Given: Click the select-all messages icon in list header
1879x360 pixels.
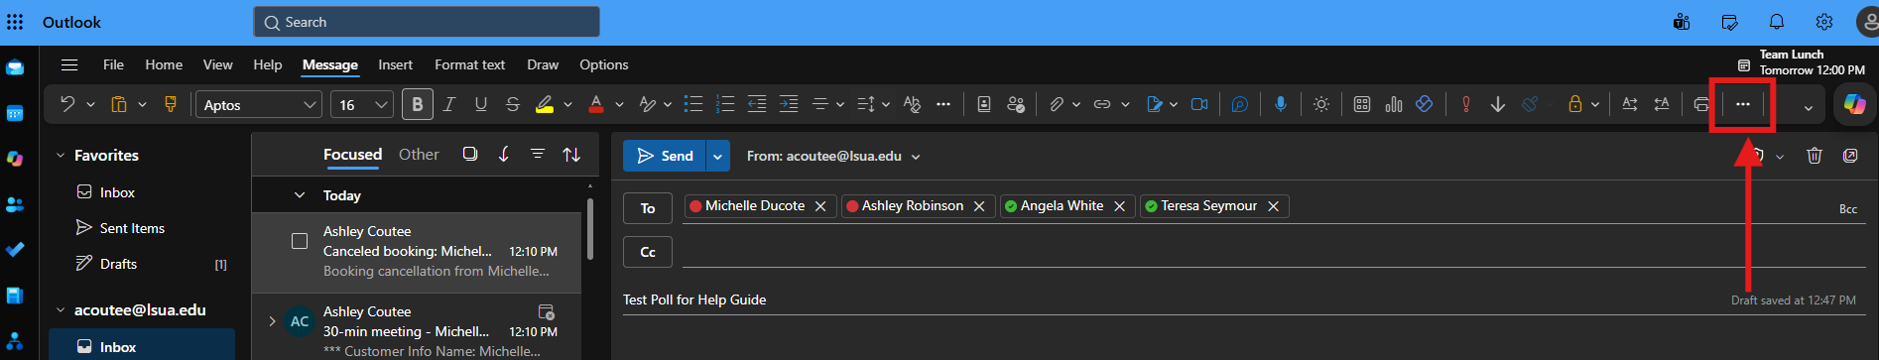Looking at the screenshot, I should click(470, 154).
